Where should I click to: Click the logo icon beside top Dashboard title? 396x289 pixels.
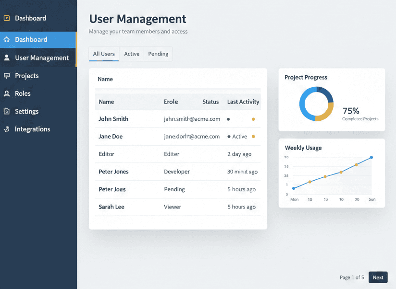point(7,18)
